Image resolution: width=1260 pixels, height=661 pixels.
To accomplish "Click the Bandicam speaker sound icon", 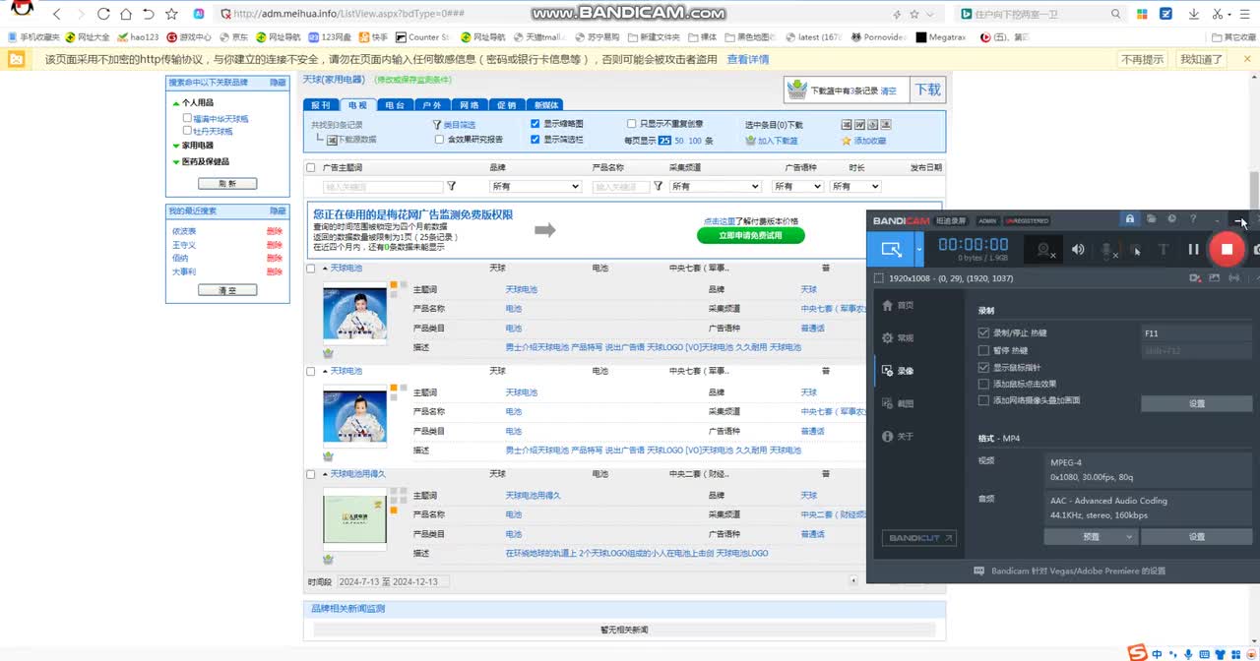I will coord(1078,250).
